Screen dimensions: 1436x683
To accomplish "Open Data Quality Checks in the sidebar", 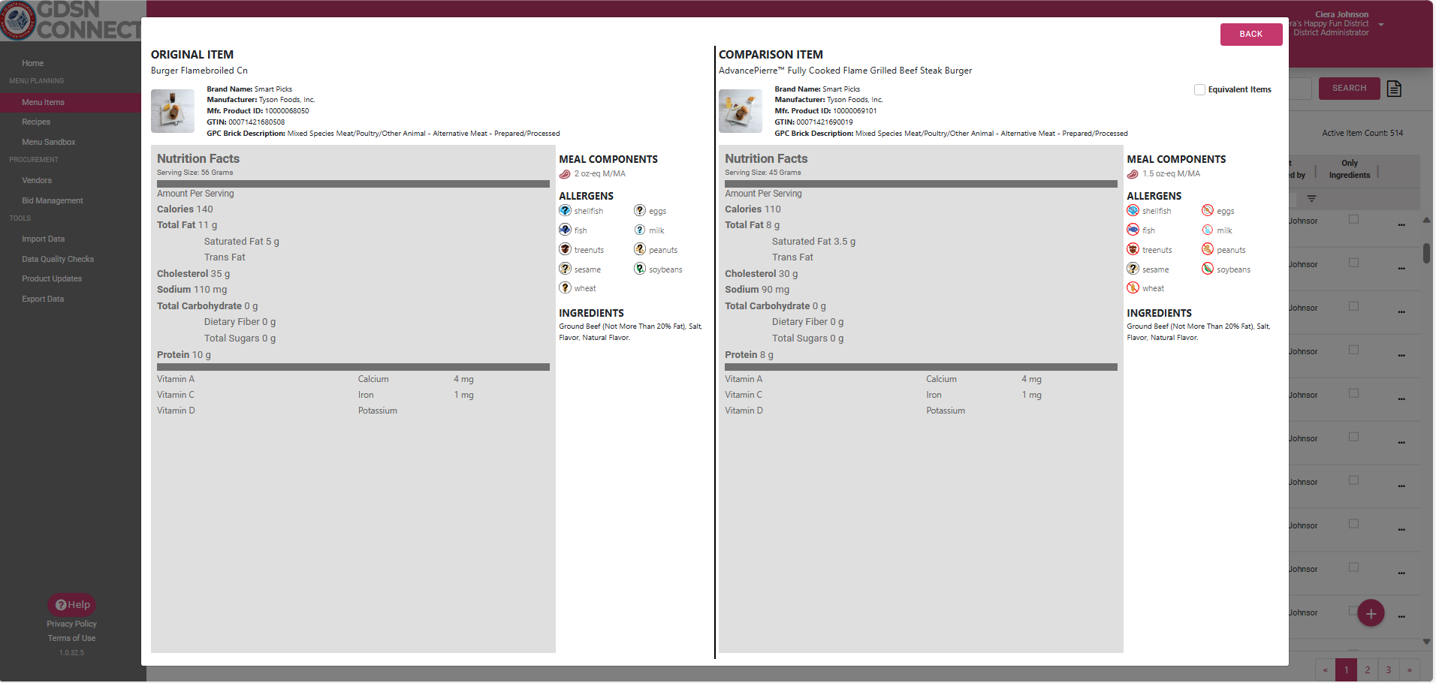I will (x=58, y=259).
